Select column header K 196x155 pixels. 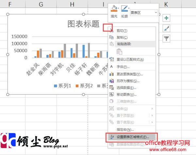[166, 4]
